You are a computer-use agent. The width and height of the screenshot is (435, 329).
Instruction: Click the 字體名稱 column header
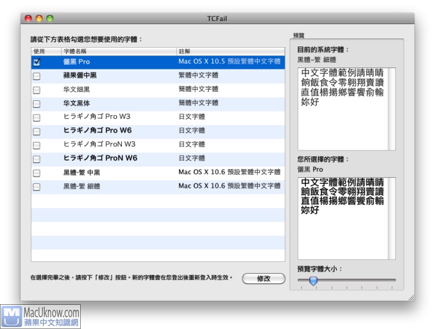pos(118,51)
